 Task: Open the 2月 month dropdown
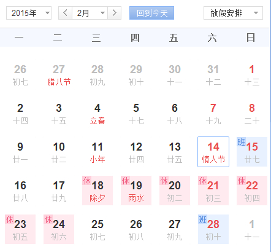[90, 13]
